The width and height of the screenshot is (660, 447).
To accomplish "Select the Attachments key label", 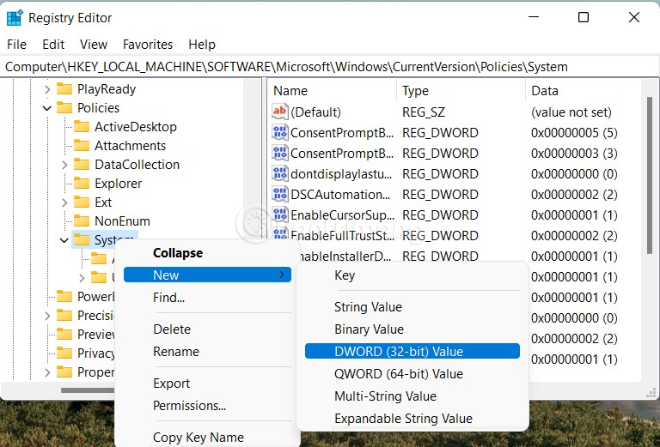I will pyautogui.click(x=130, y=146).
